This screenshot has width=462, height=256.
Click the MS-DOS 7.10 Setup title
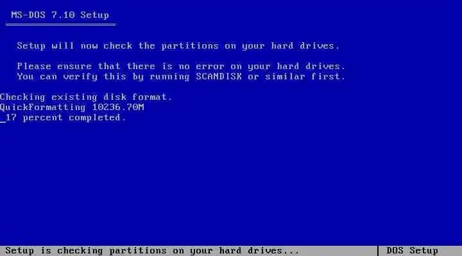point(60,15)
